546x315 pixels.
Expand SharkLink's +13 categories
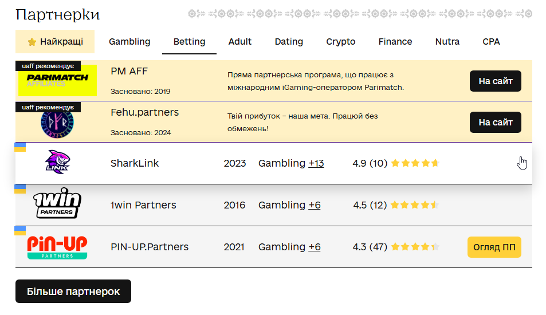point(316,163)
